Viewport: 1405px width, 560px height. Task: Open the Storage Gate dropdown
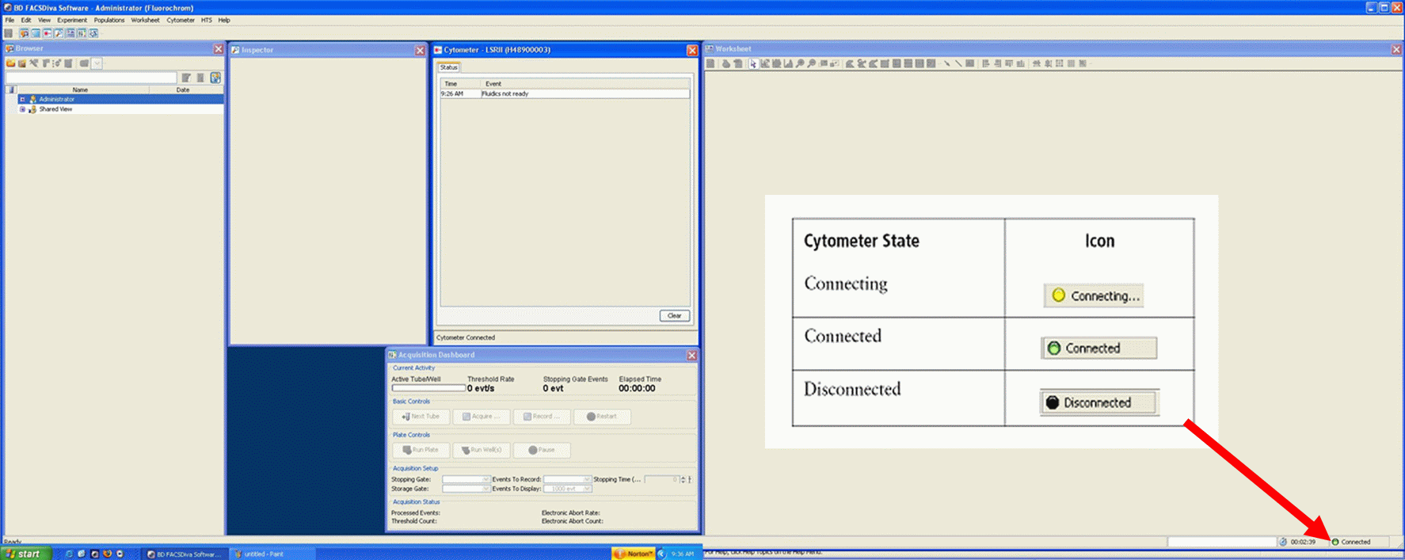point(466,489)
